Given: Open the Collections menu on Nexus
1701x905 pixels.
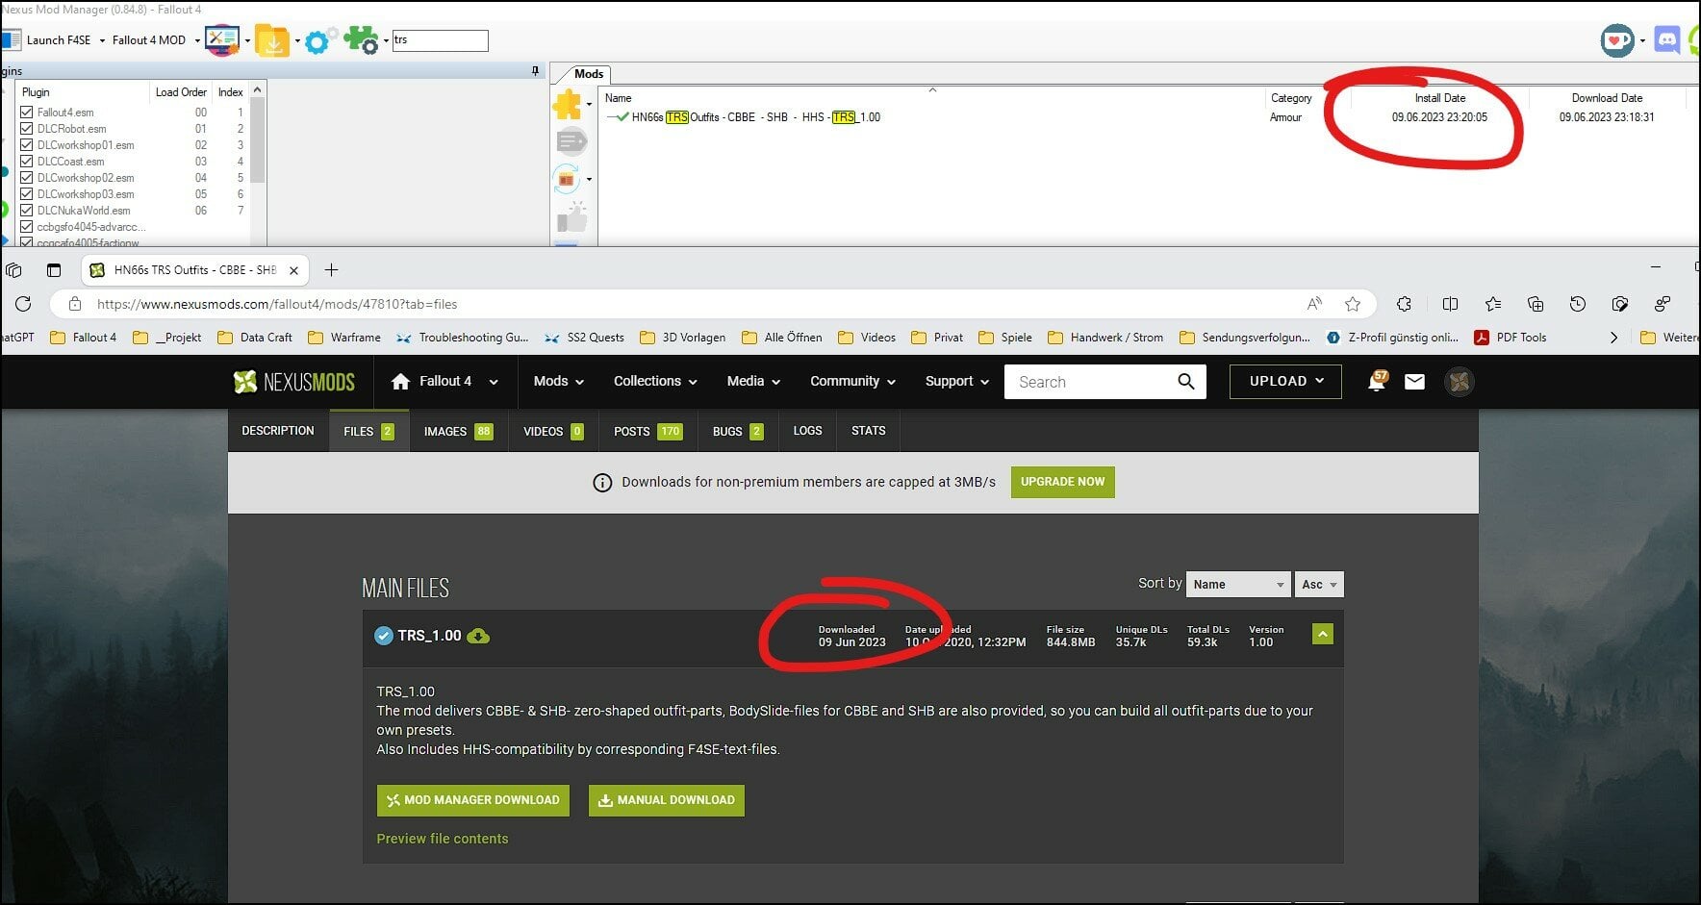Looking at the screenshot, I should [655, 382].
